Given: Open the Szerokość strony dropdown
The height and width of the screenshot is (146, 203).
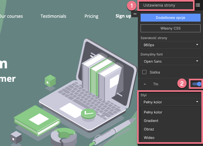Looking at the screenshot, I should [x=171, y=45].
